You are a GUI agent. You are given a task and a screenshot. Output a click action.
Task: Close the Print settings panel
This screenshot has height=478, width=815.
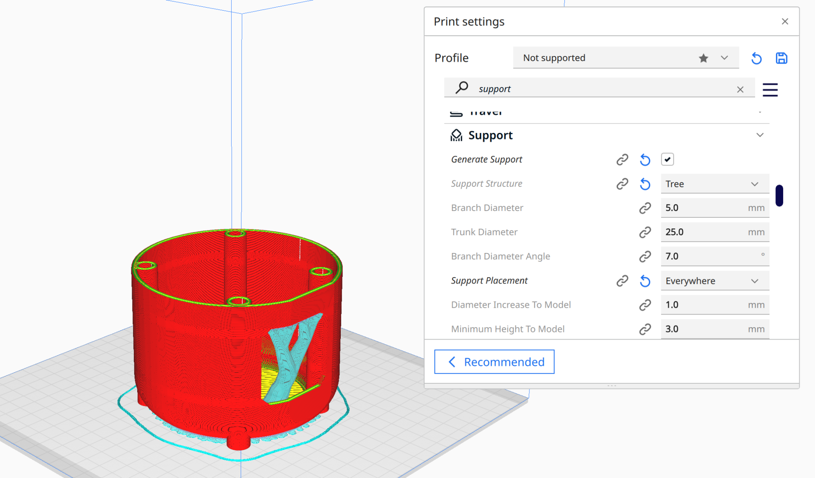click(x=784, y=22)
